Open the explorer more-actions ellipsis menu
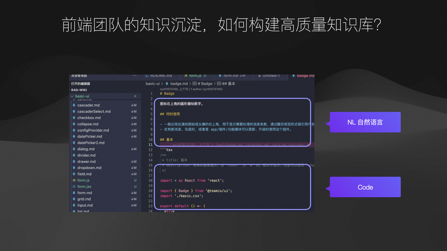This screenshot has height=251, width=447. tap(134, 76)
